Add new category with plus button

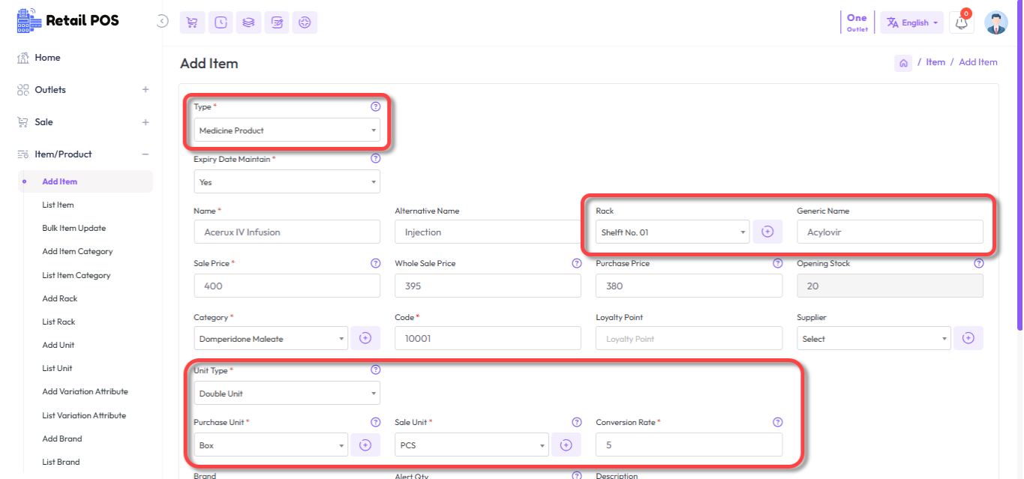(x=365, y=339)
